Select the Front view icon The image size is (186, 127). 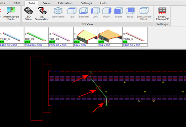click(119, 13)
